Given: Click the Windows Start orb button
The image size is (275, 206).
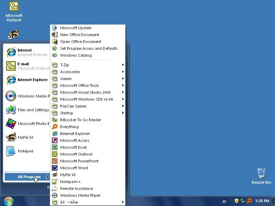Looking at the screenshot, I should 8,202.
